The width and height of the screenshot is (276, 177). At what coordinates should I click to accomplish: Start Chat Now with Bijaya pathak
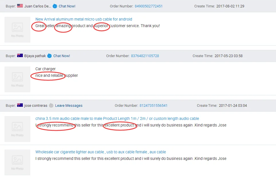[62, 56]
